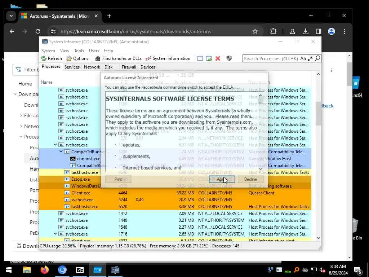Open System information in toolbar
The width and height of the screenshot is (369, 277).
[x=168, y=58]
